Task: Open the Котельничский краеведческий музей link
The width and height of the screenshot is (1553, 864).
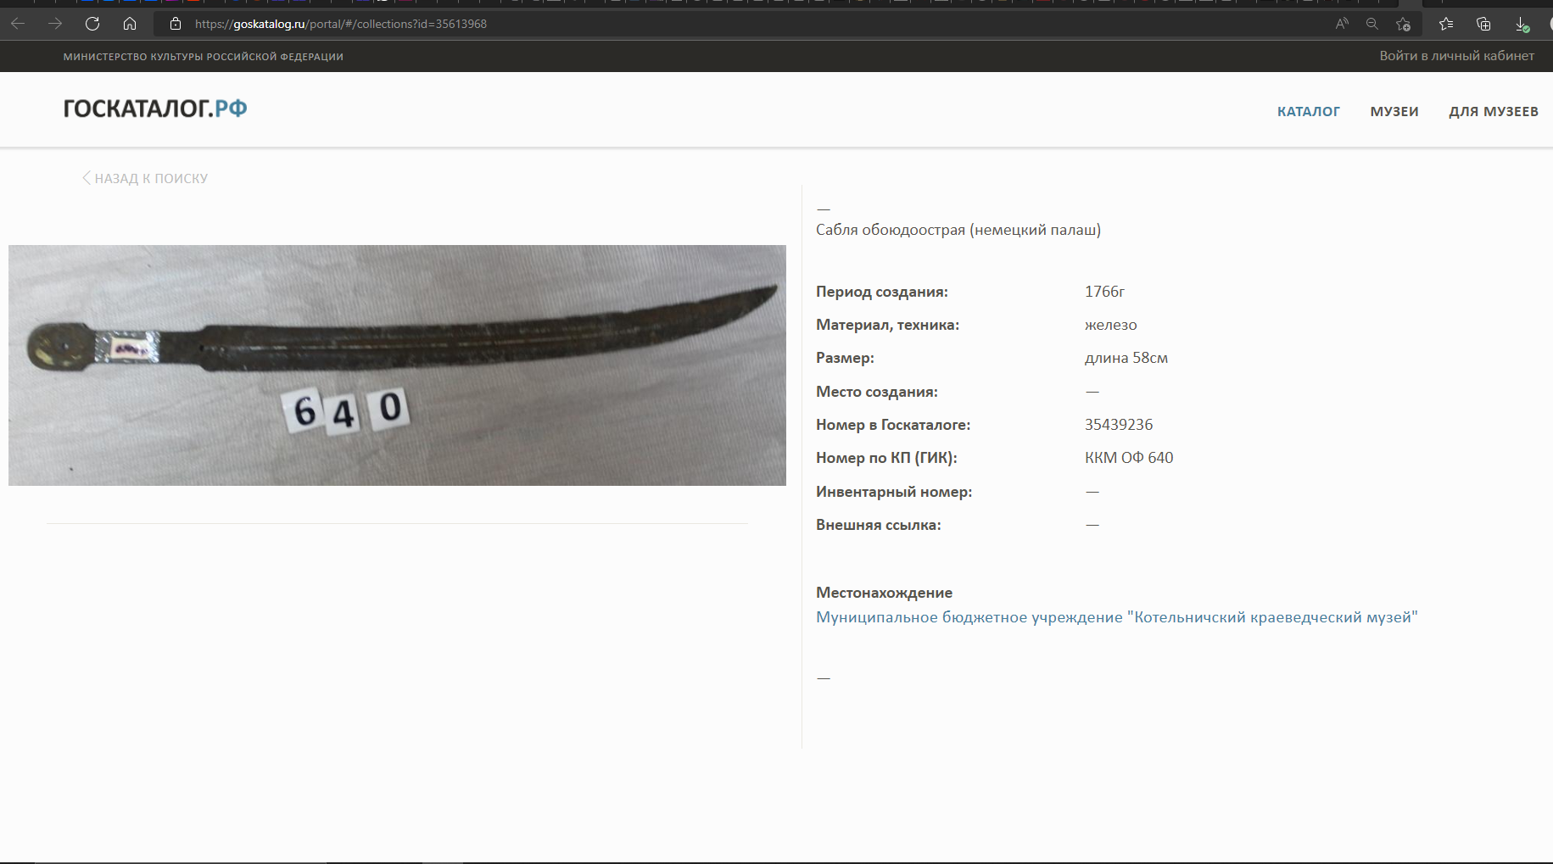Action: (1116, 617)
